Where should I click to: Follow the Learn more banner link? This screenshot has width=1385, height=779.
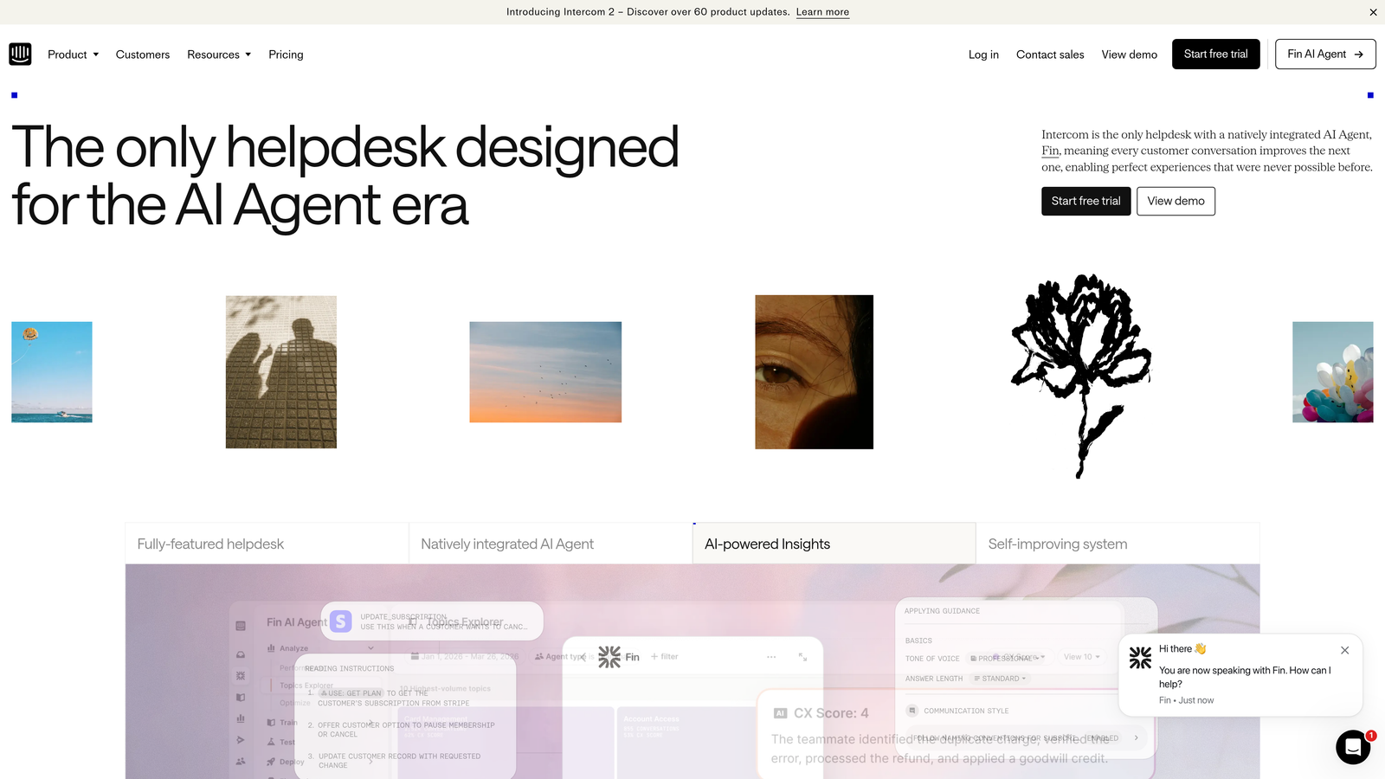click(822, 12)
